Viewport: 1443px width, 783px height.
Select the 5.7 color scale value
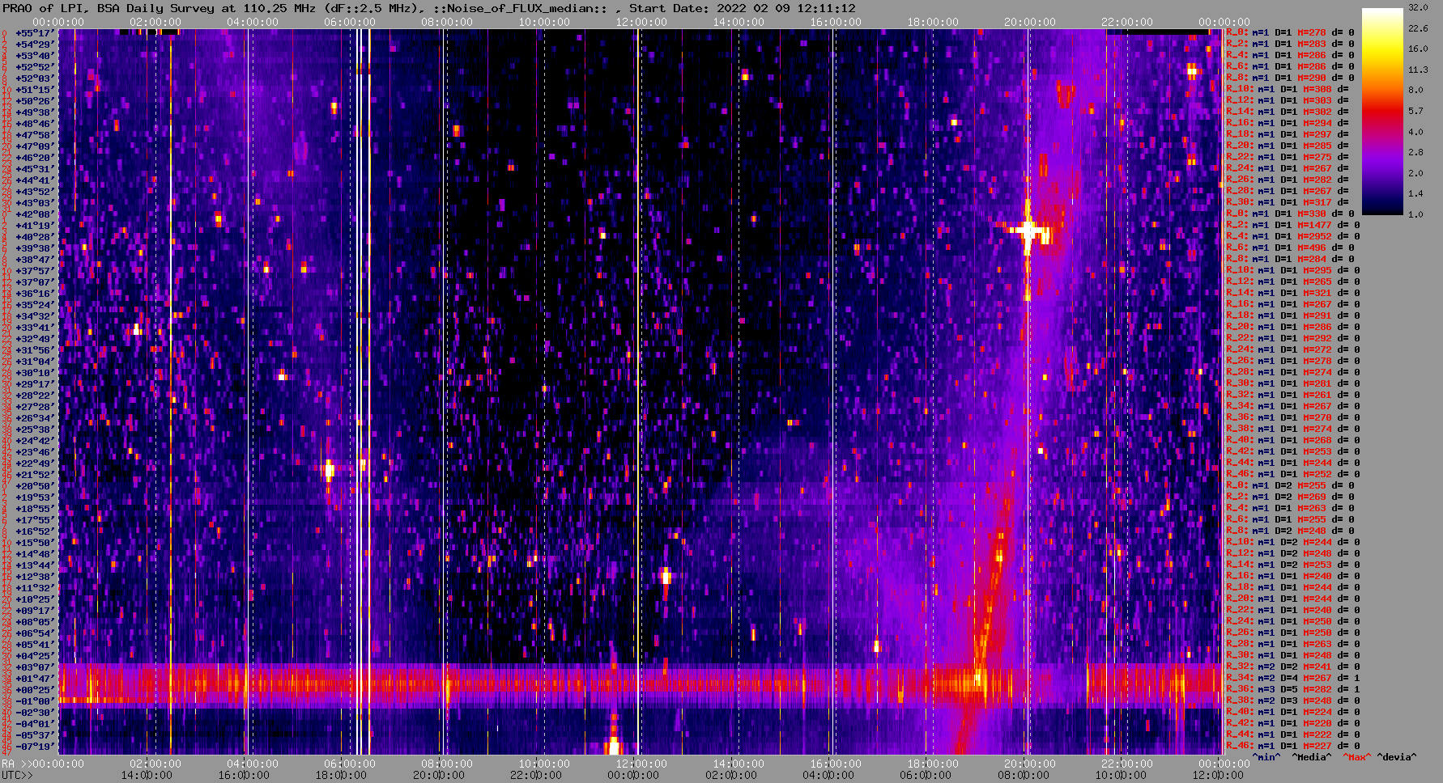pos(1415,111)
